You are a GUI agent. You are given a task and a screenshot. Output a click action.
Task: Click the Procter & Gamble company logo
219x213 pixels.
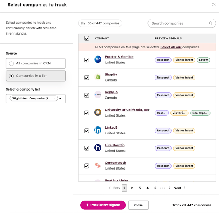click(97, 60)
